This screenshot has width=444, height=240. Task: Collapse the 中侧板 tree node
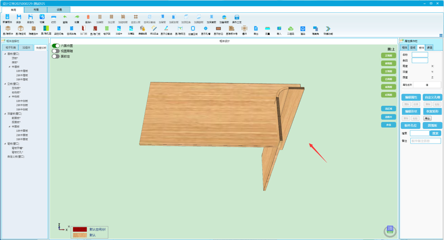coord(9,97)
